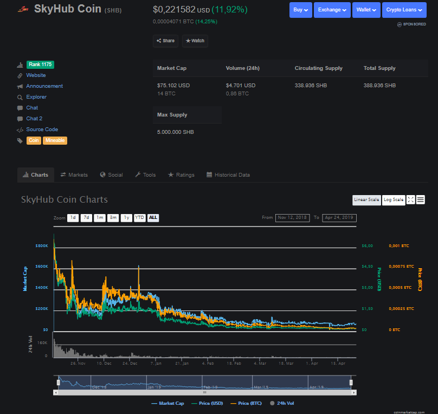Open the Markets tab
This screenshot has width=438, height=414.
tap(74, 175)
